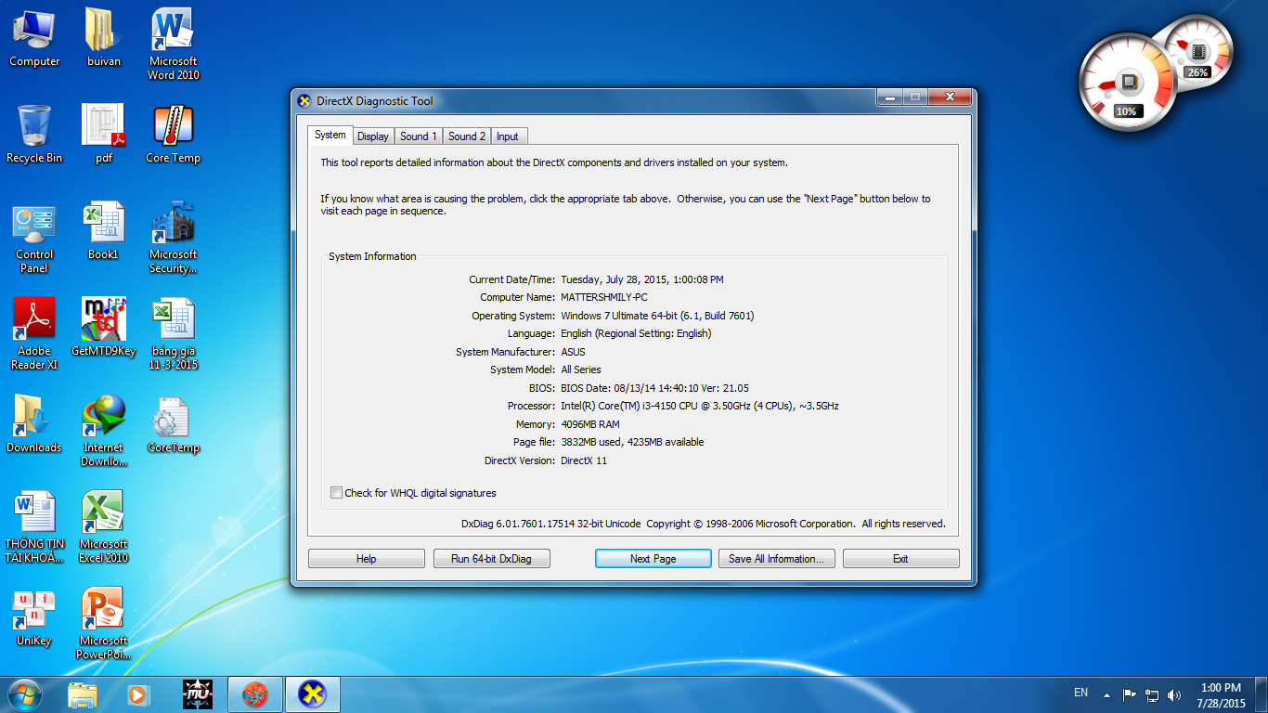Open the bảng giá 11-3-2015 spreadsheet
This screenshot has height=713, width=1268.
tap(174, 334)
